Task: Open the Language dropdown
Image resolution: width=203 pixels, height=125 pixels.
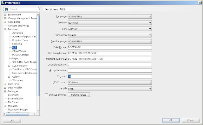Action: pyautogui.click(x=110, y=16)
